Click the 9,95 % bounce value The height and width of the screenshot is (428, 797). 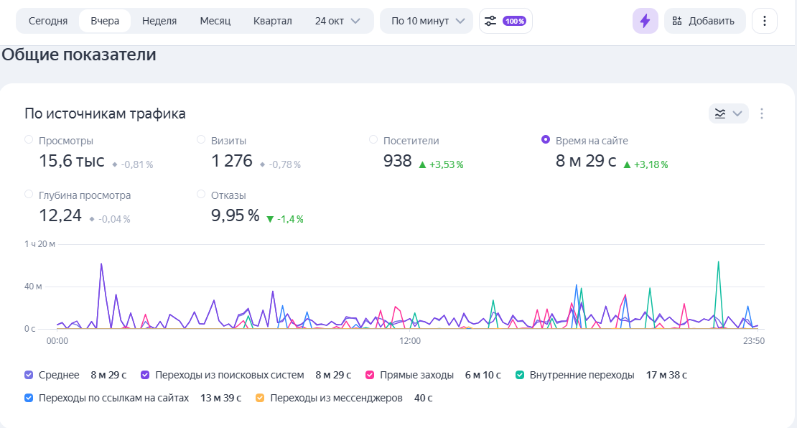tap(236, 215)
